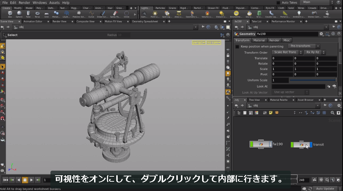The height and width of the screenshot is (191, 343).
Task: Enable Keep position when parenting checkbox
Action: (237, 46)
